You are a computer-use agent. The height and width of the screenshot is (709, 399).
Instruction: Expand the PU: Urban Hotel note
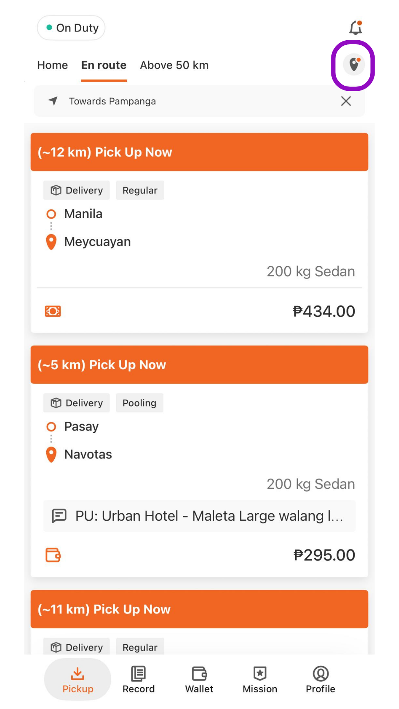pyautogui.click(x=199, y=516)
